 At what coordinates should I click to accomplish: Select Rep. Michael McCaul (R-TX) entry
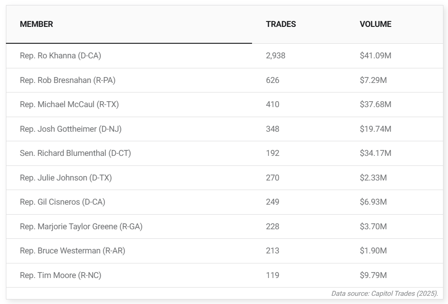(x=69, y=104)
